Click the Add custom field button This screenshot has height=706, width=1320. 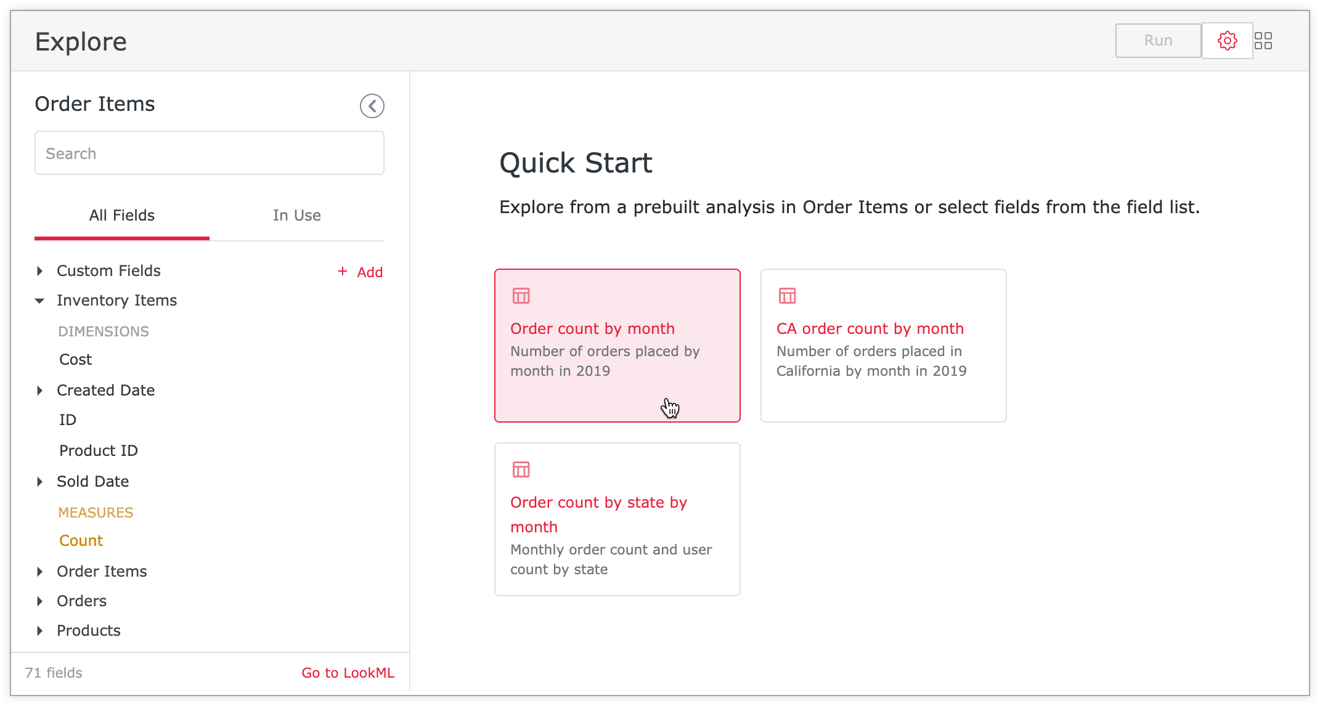coord(359,272)
